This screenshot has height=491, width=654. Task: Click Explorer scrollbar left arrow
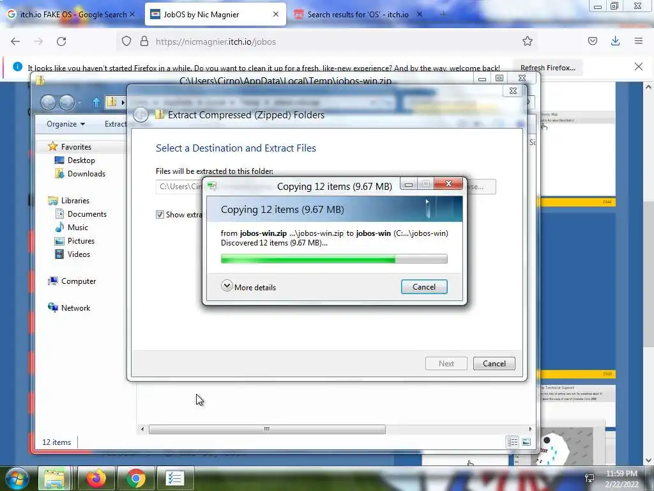pyautogui.click(x=142, y=429)
